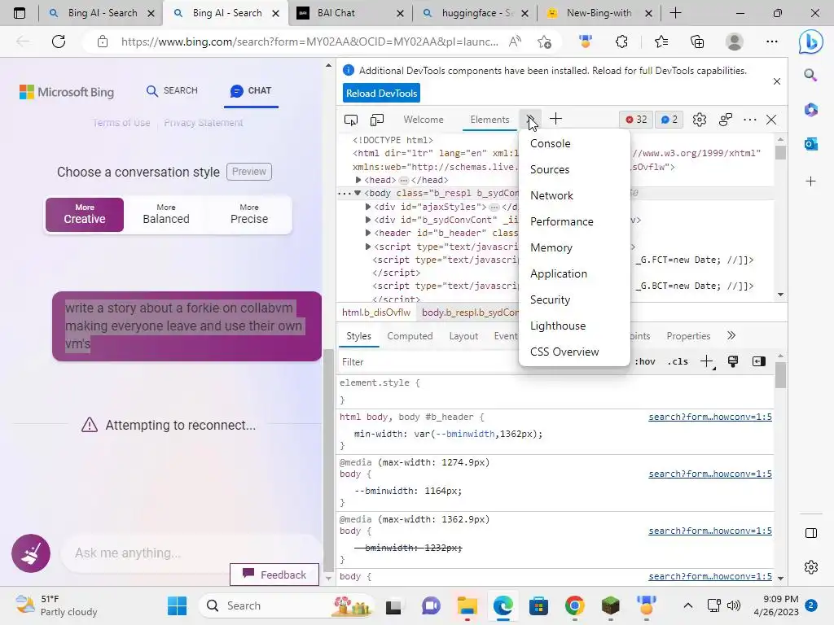The image size is (834, 625).
Task: Show hidden system tray icons arrow
Action: coord(687,605)
